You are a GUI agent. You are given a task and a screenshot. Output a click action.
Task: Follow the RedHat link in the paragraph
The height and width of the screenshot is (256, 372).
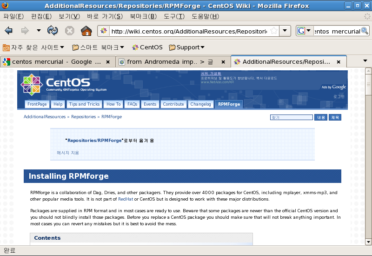point(126,199)
